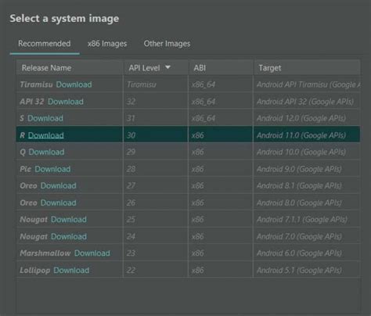Open the Other Images tab
371x316 pixels.
[167, 44]
